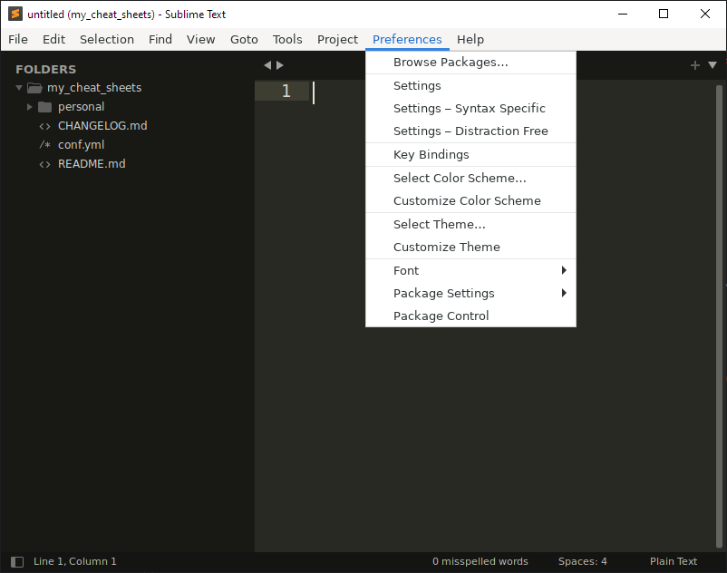Click the Sublime Text logo in the title bar

15,14
